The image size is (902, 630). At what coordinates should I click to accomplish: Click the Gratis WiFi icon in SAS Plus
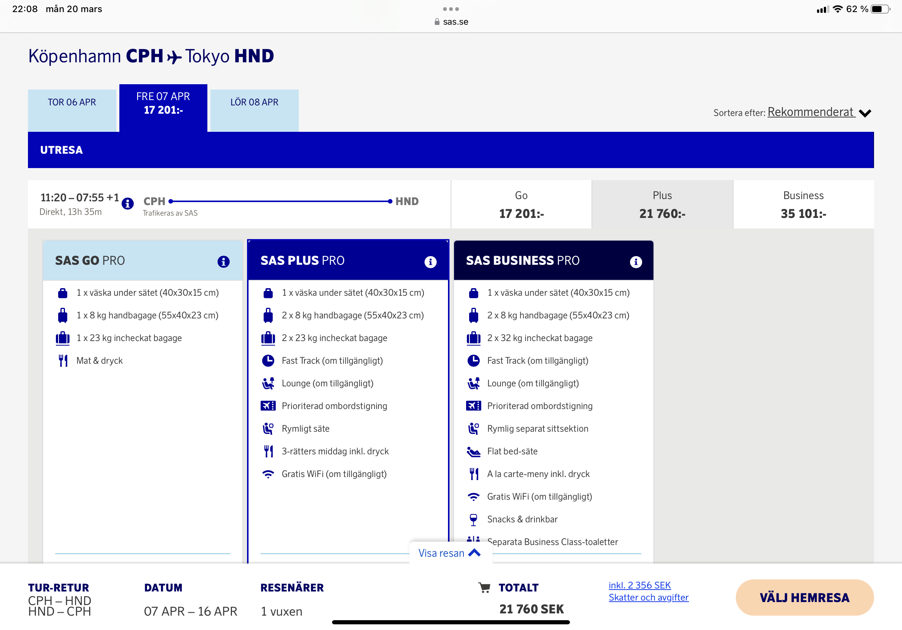pos(269,474)
